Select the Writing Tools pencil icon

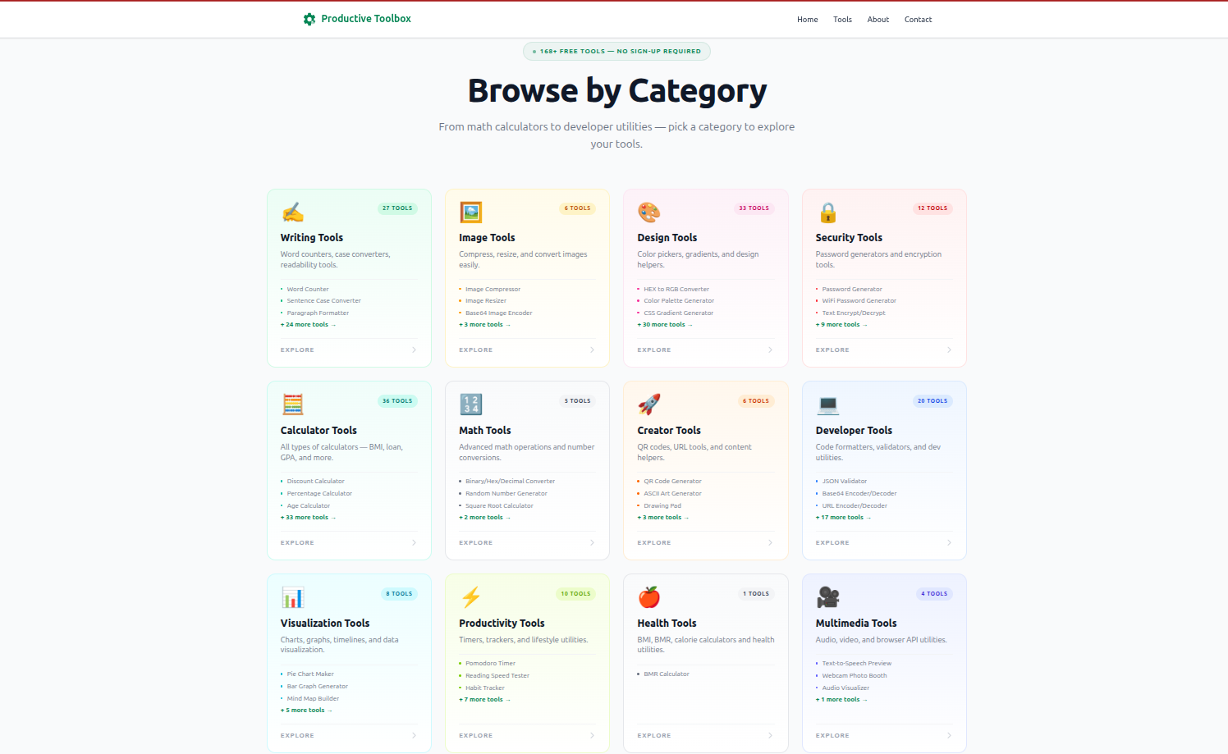293,212
